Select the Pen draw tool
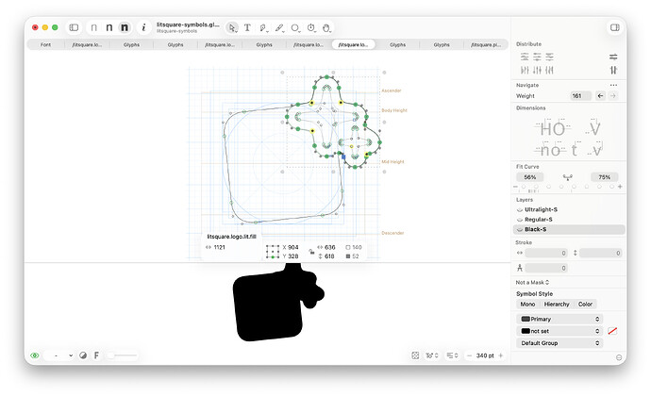This screenshot has height=396, width=651. pyautogui.click(x=263, y=27)
